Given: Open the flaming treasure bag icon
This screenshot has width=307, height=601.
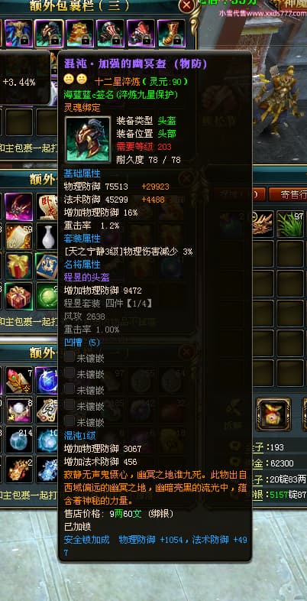Looking at the screenshot, I should (x=273, y=414).
